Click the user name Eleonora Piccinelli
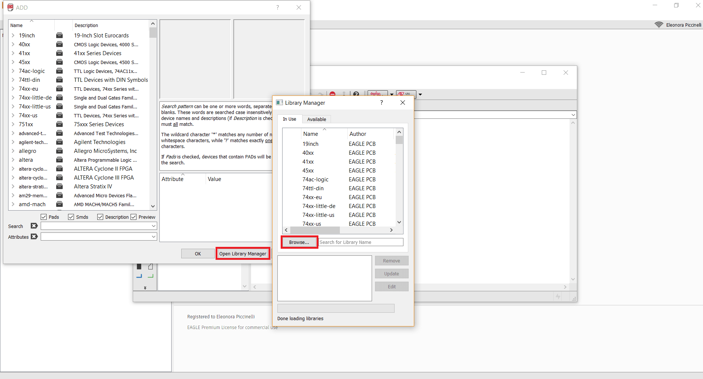The image size is (703, 379). (683, 25)
